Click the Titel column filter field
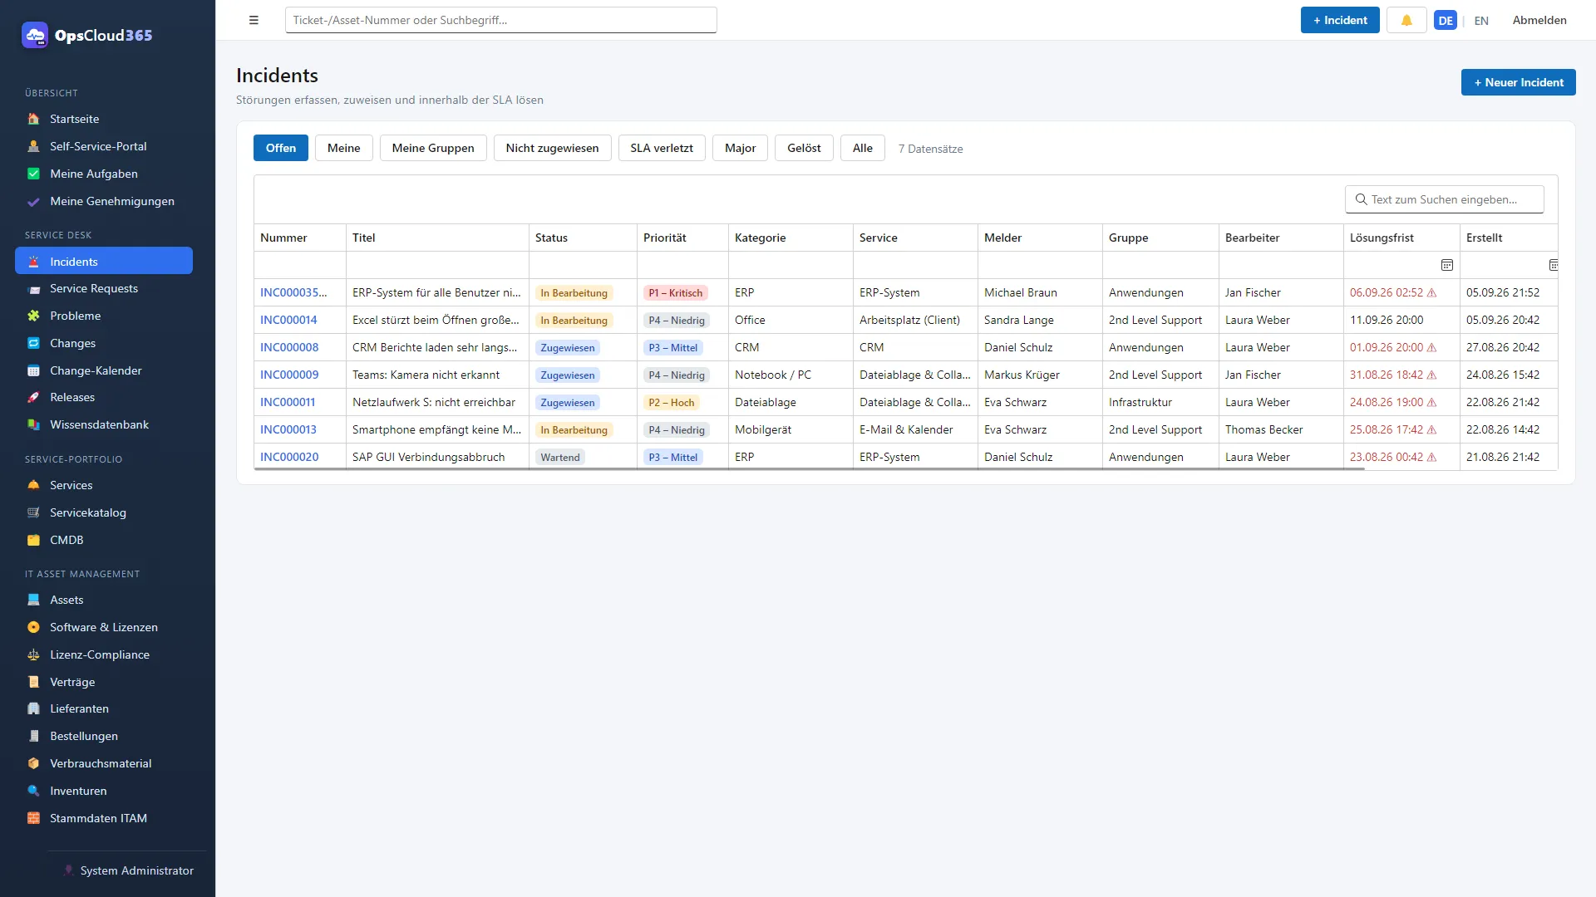Image resolution: width=1596 pixels, height=897 pixels. click(x=437, y=265)
